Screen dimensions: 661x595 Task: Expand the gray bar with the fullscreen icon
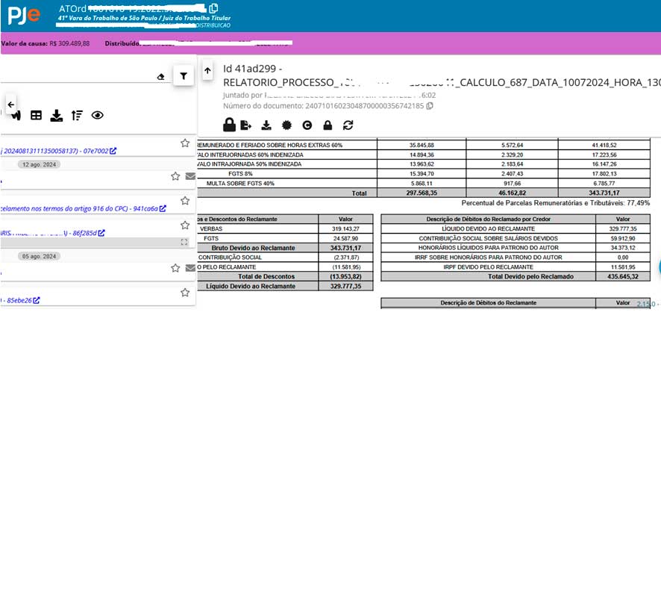click(x=184, y=242)
